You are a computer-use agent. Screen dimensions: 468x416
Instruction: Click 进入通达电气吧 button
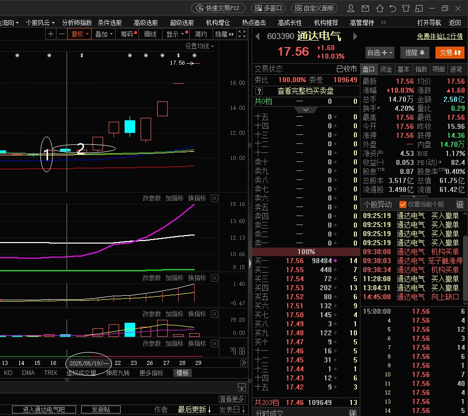[x=44, y=409]
